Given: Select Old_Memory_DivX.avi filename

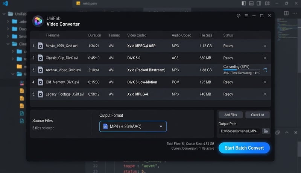Looking at the screenshot, I should pos(62,82).
